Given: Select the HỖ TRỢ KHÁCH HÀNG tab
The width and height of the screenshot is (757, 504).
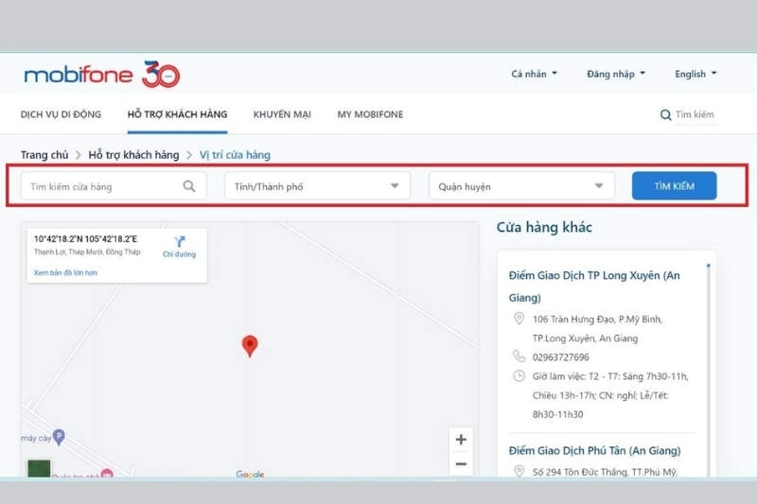Looking at the screenshot, I should click(177, 114).
